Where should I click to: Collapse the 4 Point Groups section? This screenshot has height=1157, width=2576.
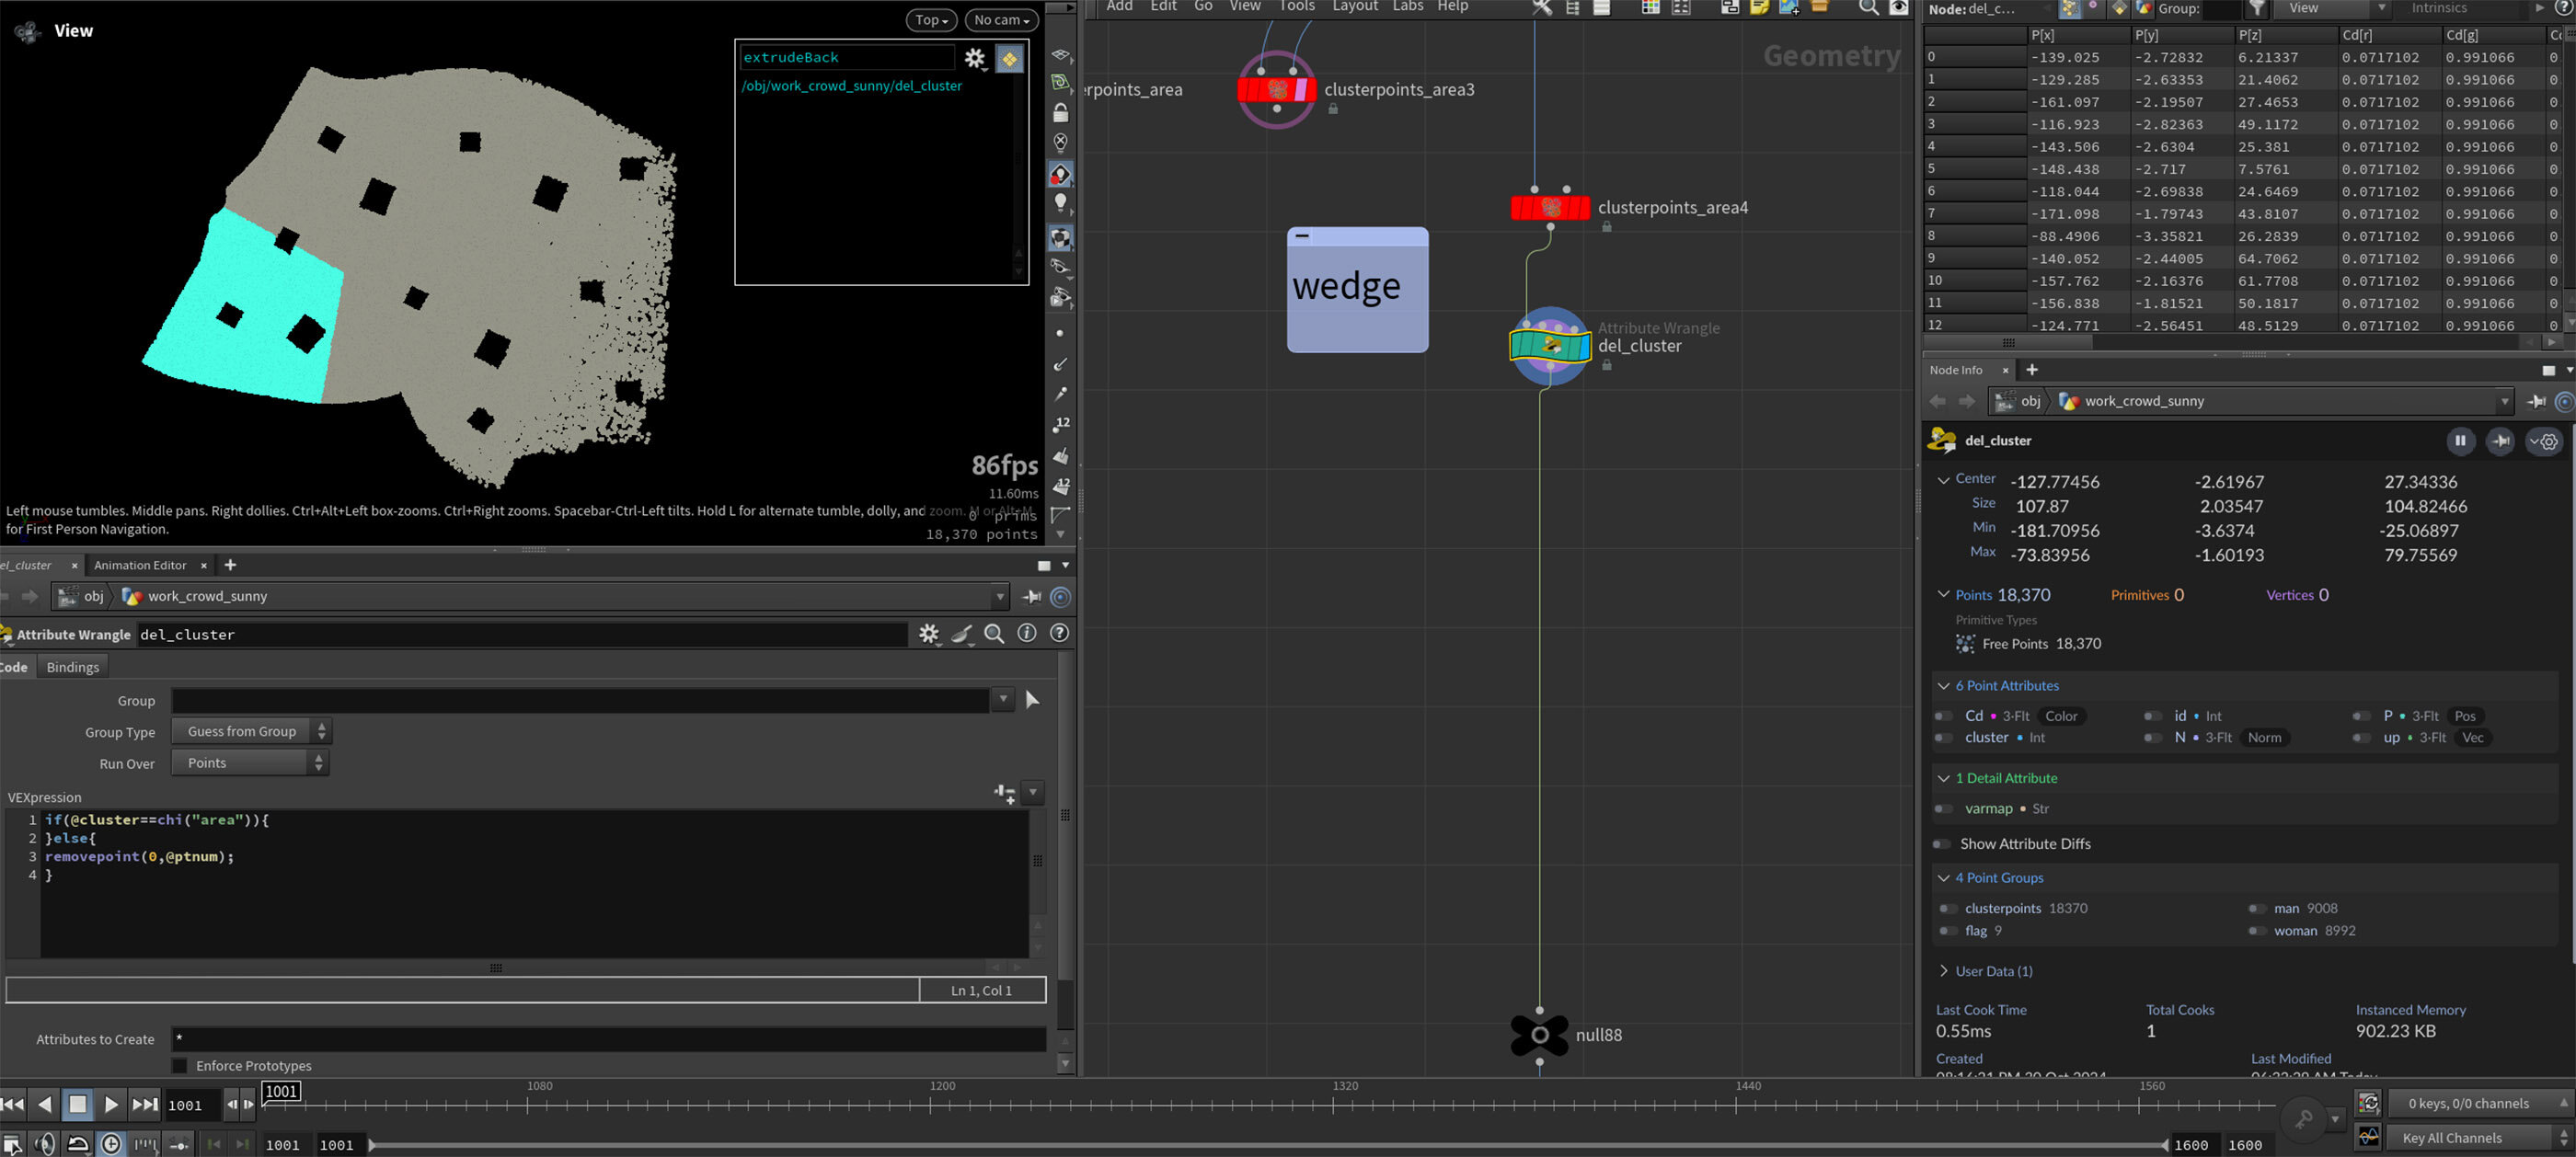pyautogui.click(x=1943, y=878)
